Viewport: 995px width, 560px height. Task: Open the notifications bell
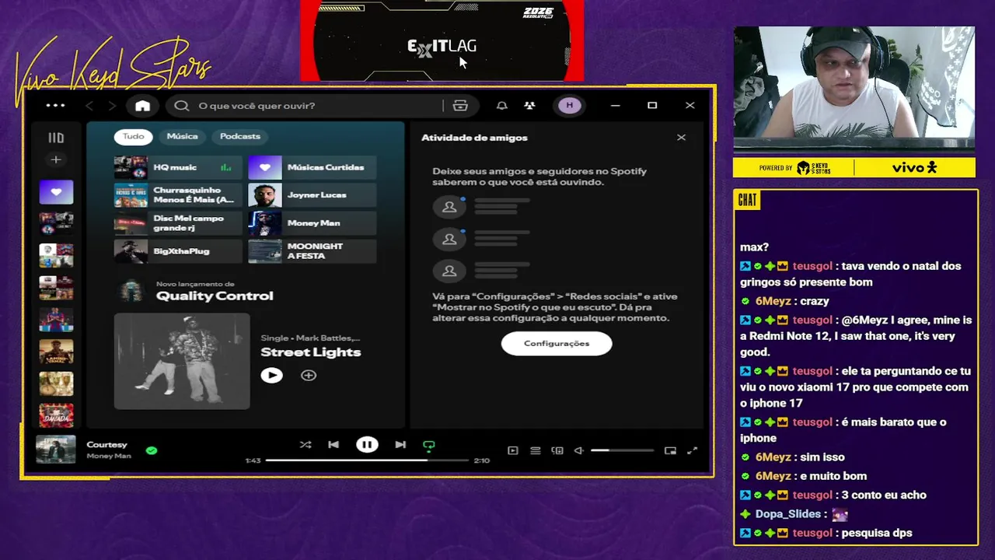tap(502, 106)
